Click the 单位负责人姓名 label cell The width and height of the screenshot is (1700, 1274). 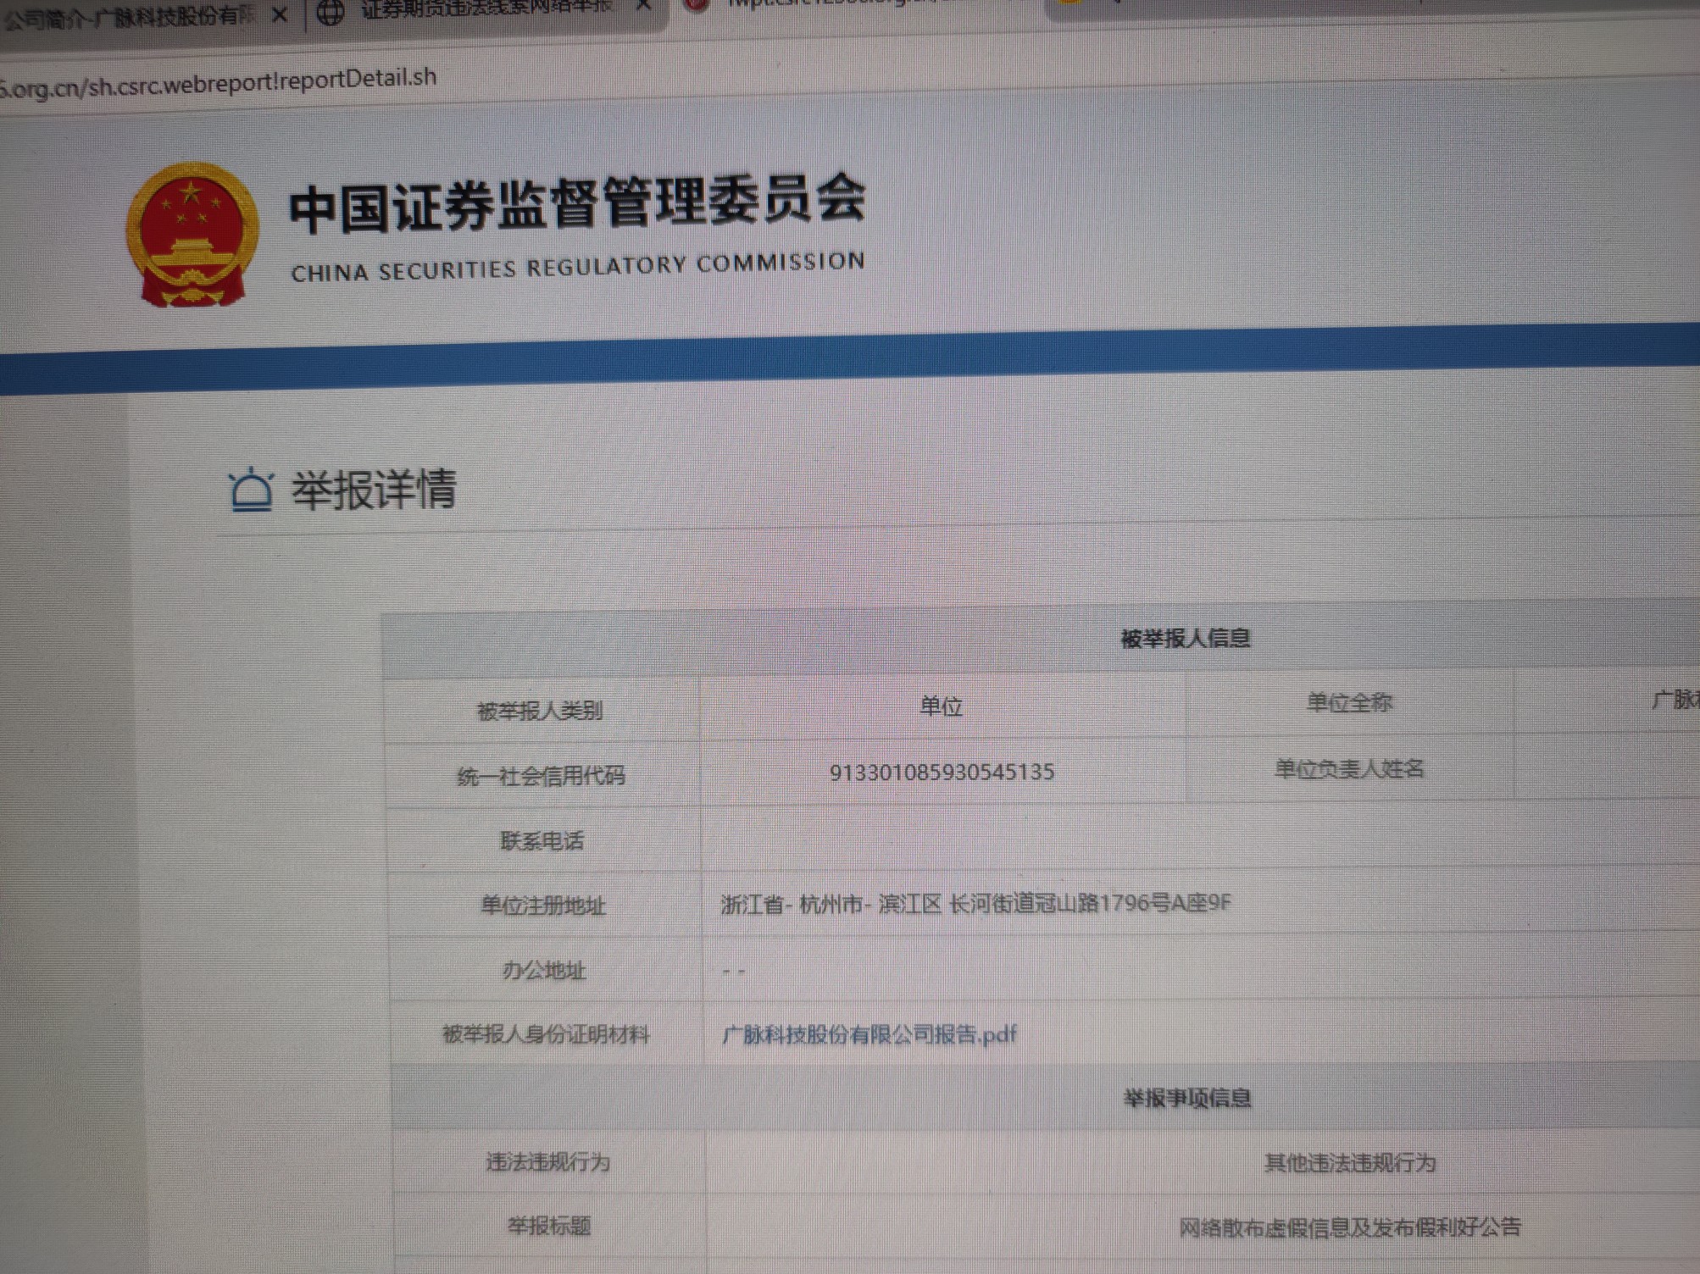point(1349,769)
